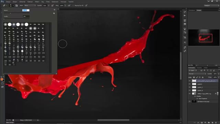
Task: Hide the Logo_NIKE.svg layer
Action: coord(189,94)
